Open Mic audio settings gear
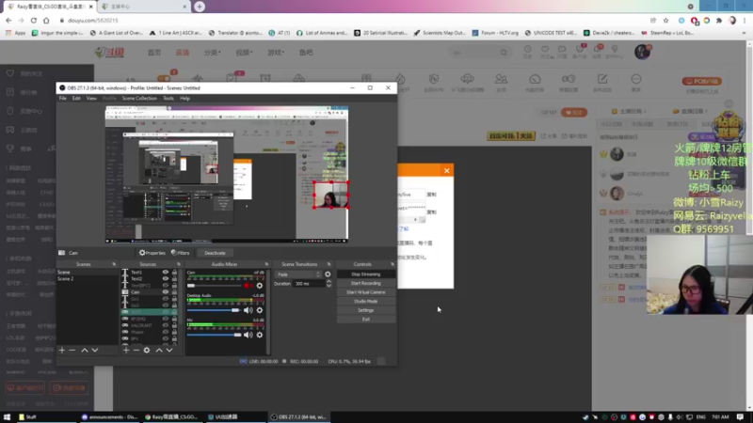Screen dimensions: 753x423 pos(260,335)
